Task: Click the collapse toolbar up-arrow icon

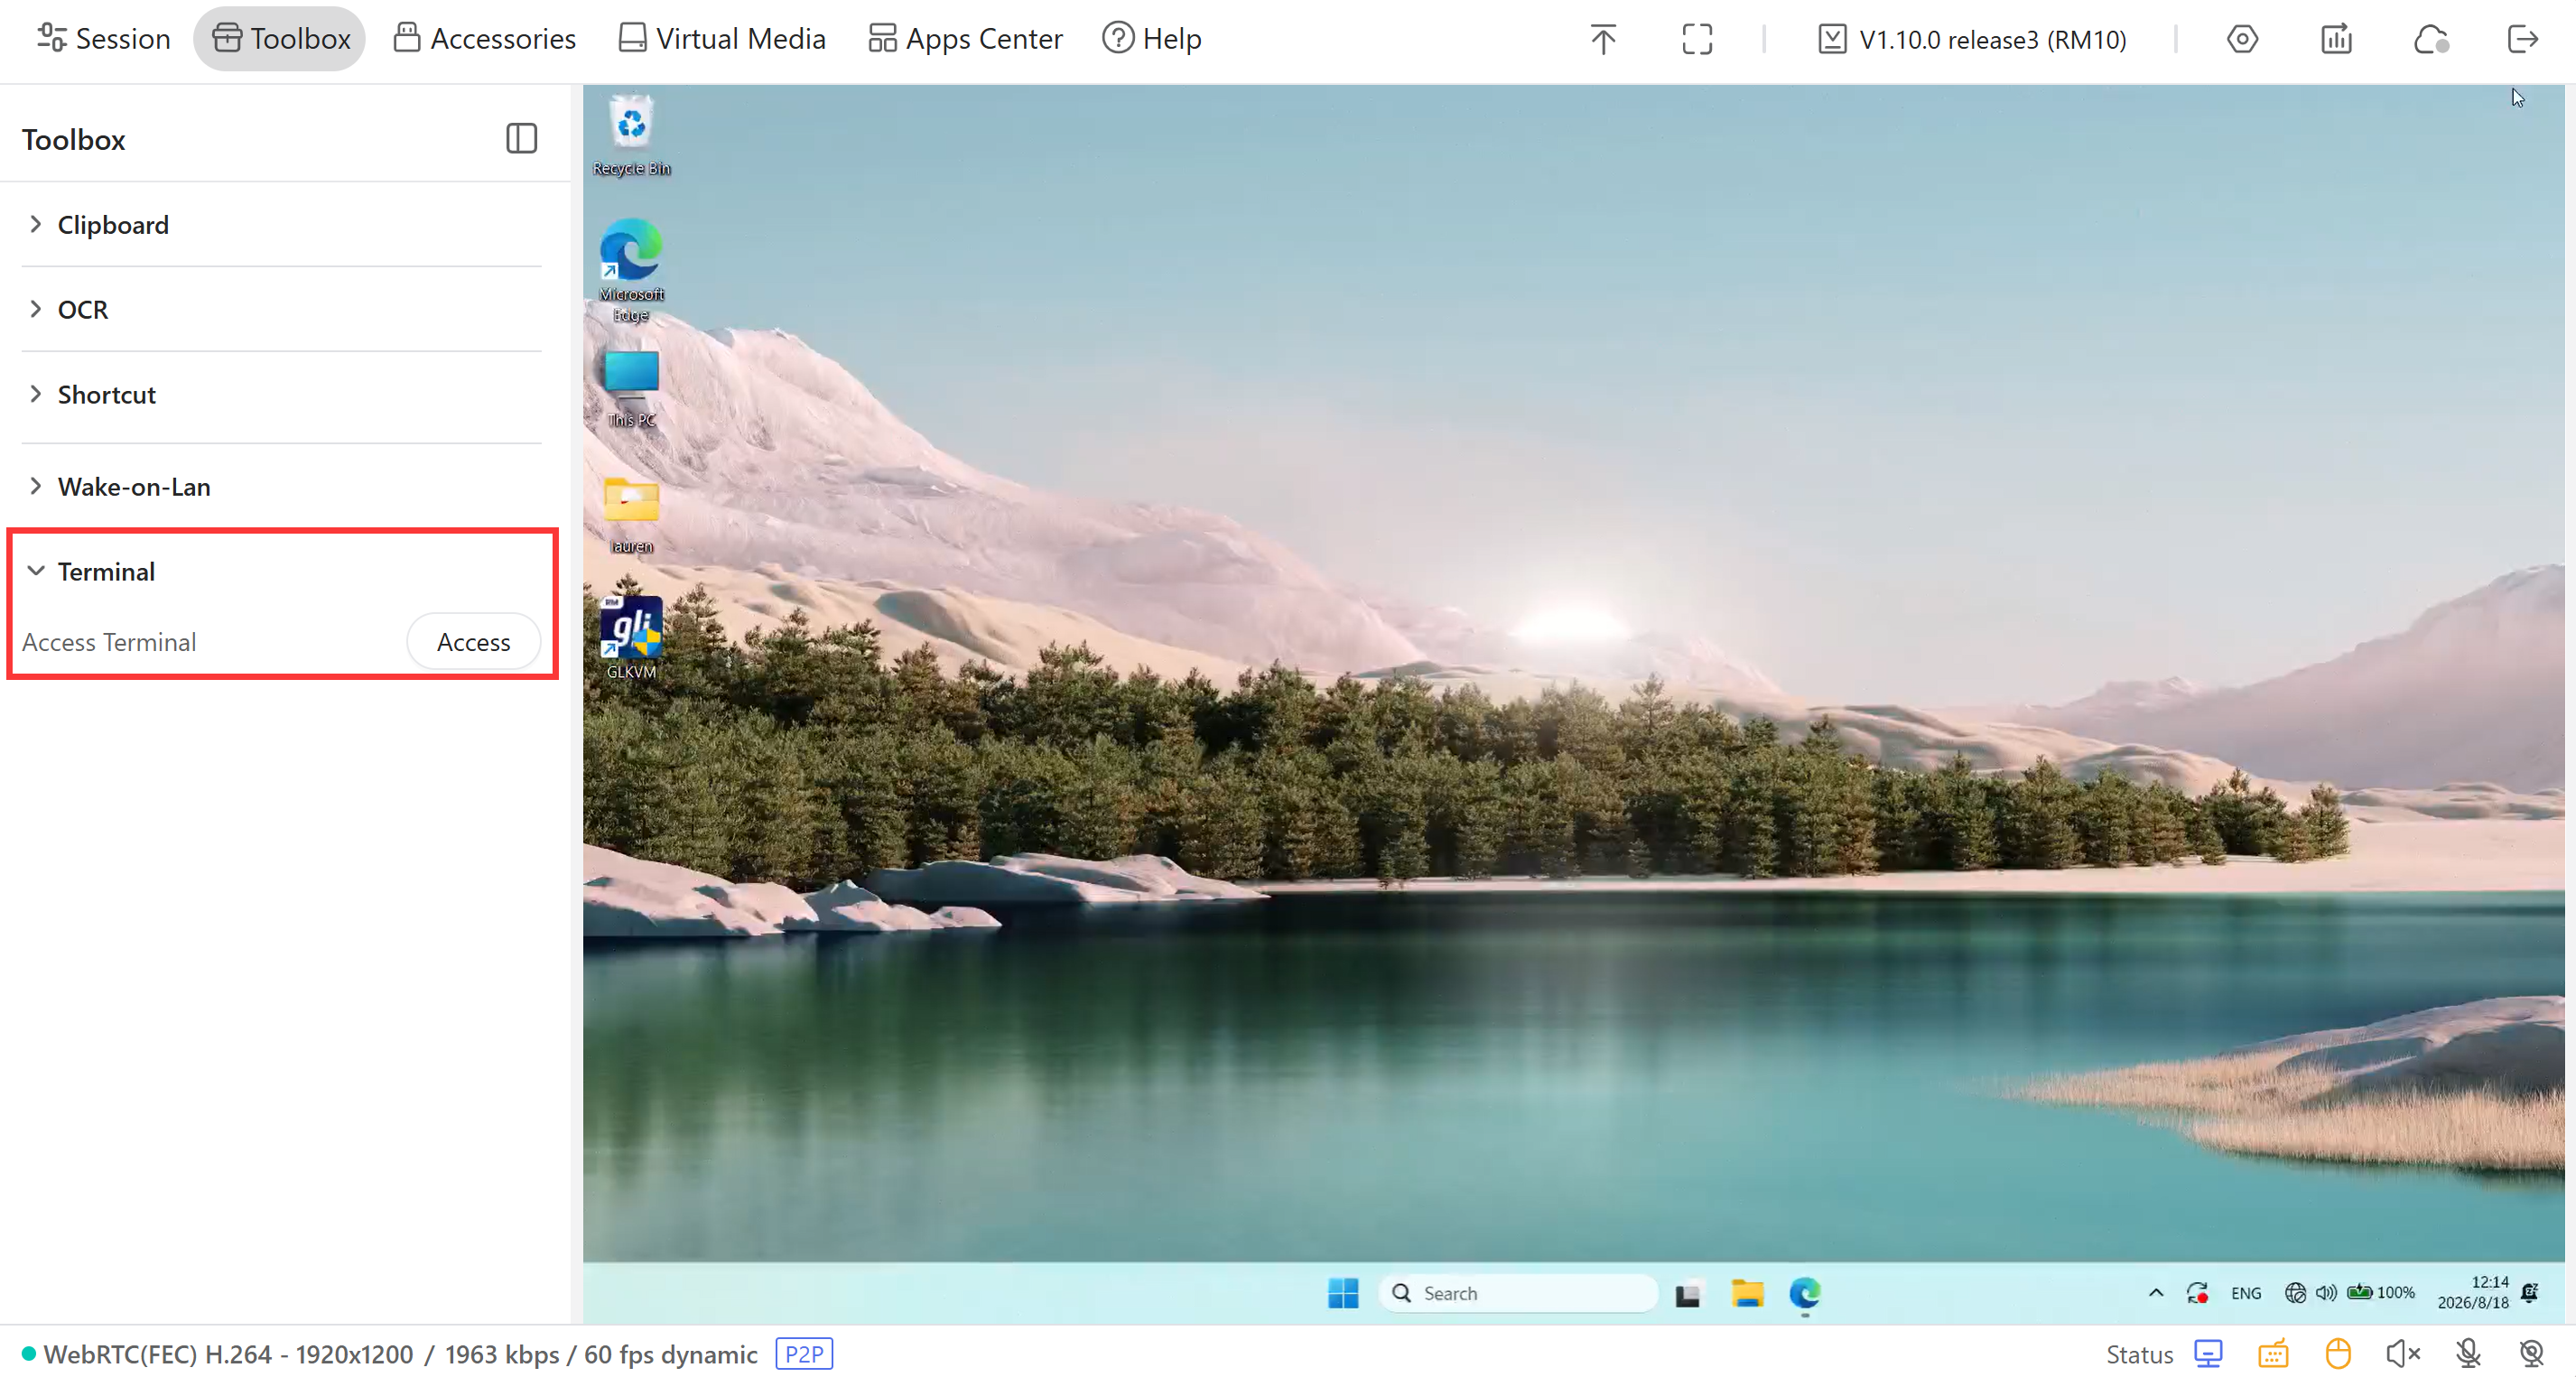Action: (1602, 39)
